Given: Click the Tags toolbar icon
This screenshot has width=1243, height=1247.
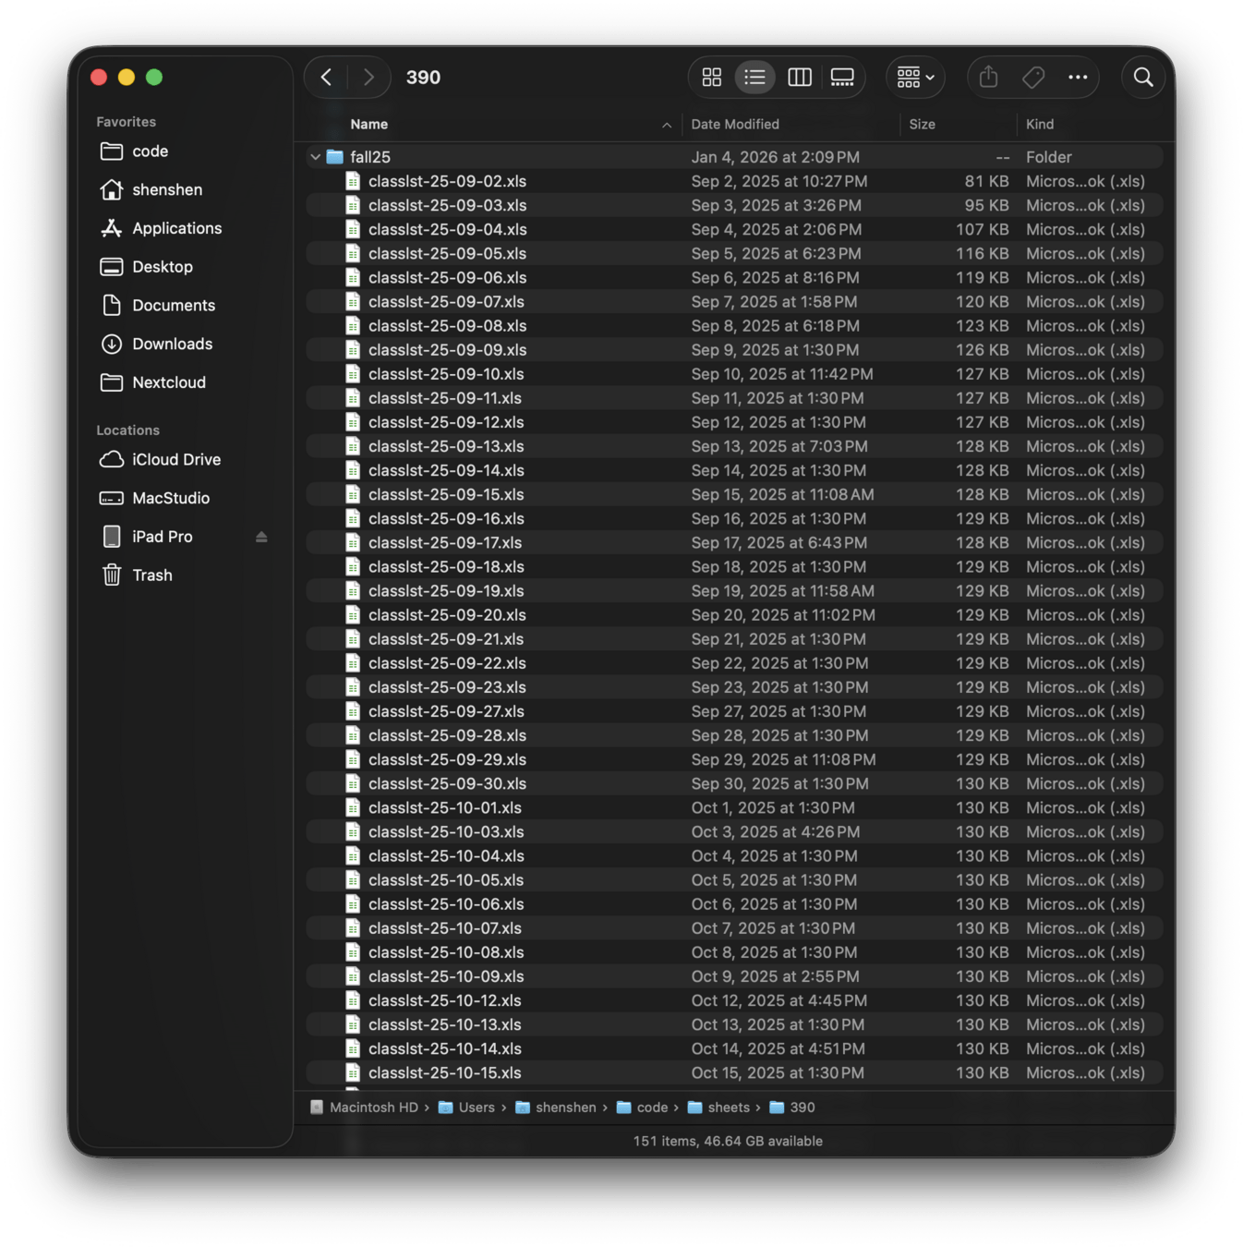Looking at the screenshot, I should (1033, 78).
